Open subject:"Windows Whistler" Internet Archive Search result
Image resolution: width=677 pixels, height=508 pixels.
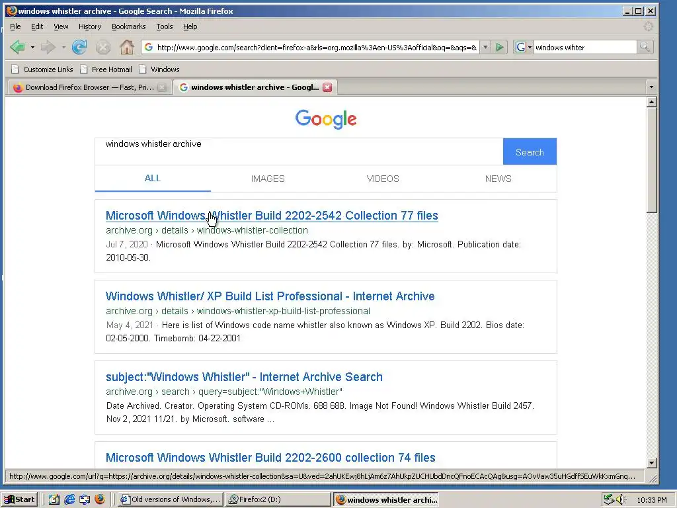244,377
